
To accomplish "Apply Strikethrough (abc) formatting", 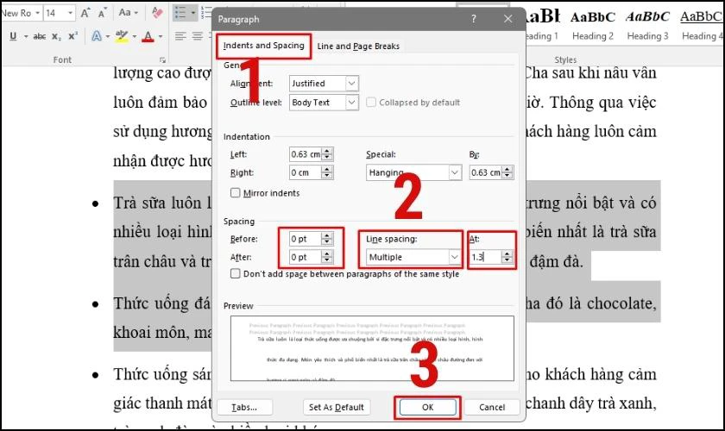I will [40, 36].
